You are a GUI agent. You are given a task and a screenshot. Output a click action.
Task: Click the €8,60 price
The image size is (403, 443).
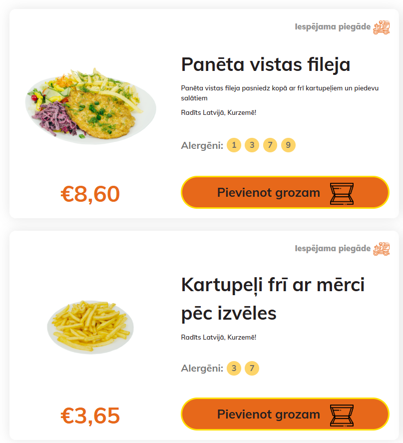(x=90, y=194)
